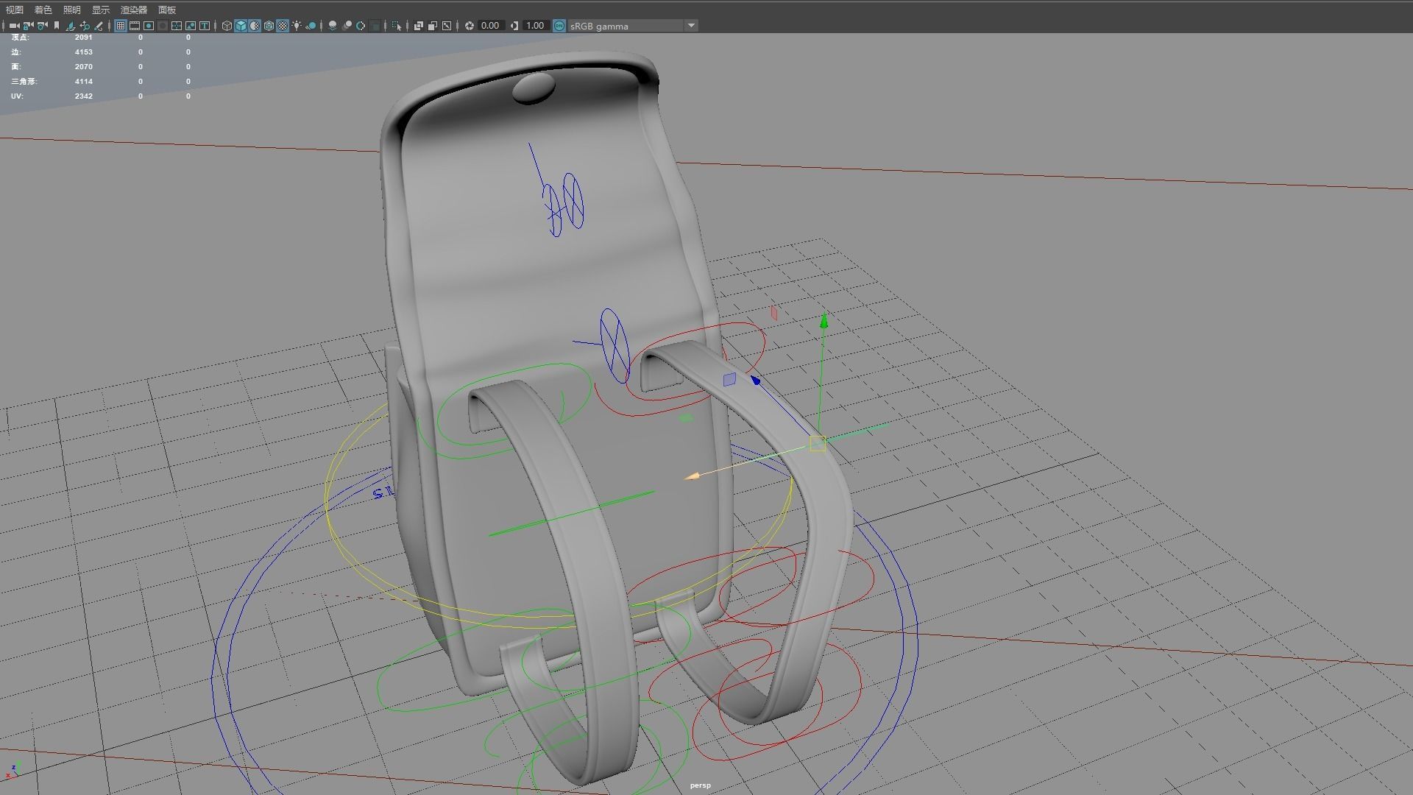Click the 显示 menu label
Viewport: 1413px width, 795px height.
pos(101,10)
